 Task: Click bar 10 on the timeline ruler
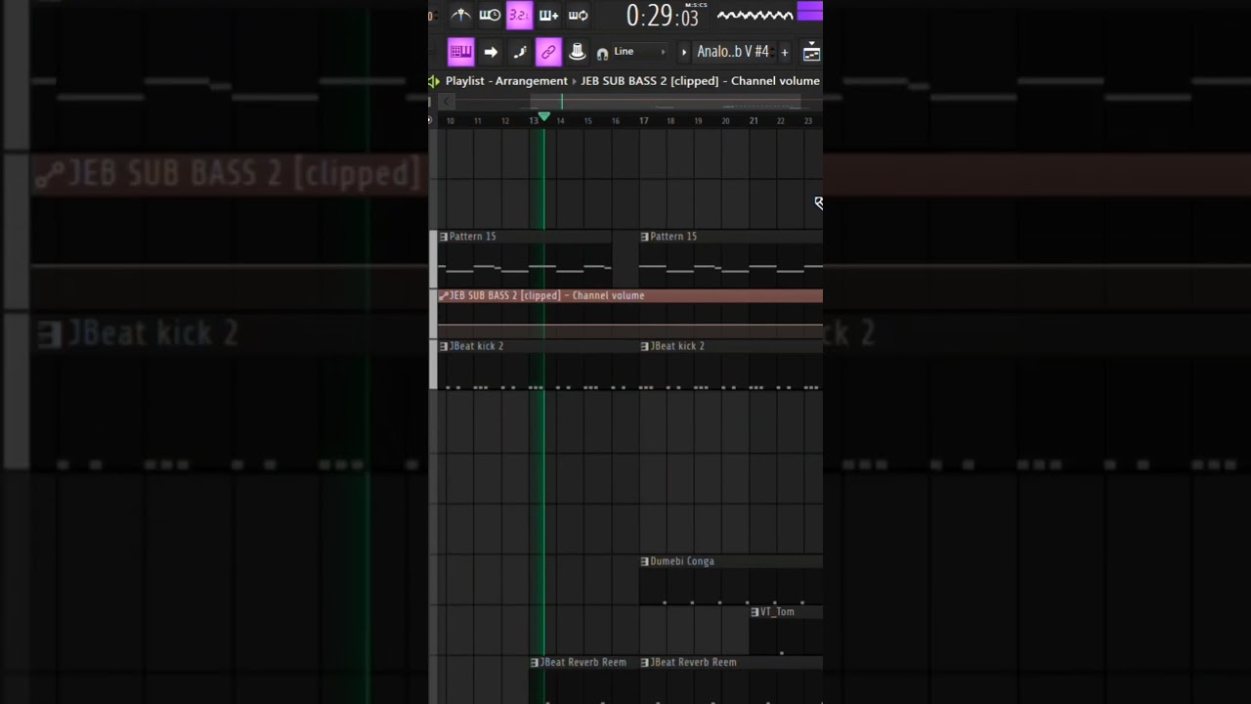[x=450, y=121]
